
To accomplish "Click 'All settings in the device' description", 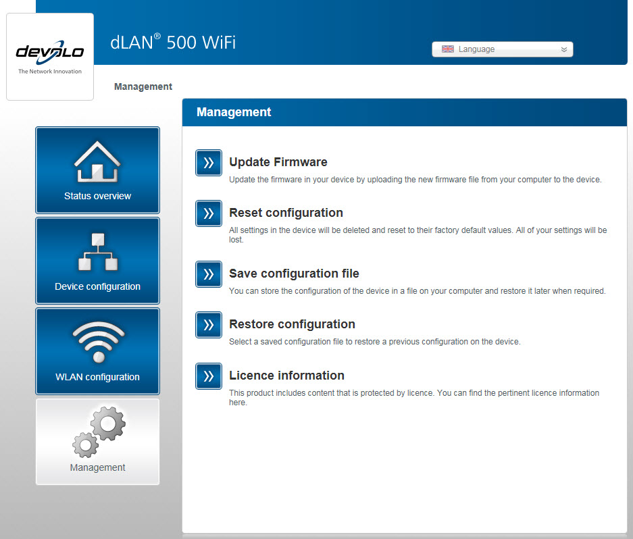I will (x=417, y=234).
